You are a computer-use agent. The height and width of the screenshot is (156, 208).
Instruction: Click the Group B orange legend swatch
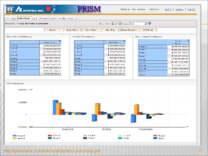coord(14,138)
